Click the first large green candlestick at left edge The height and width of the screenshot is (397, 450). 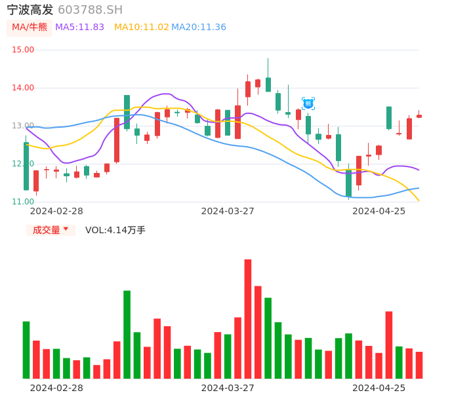tap(26, 166)
